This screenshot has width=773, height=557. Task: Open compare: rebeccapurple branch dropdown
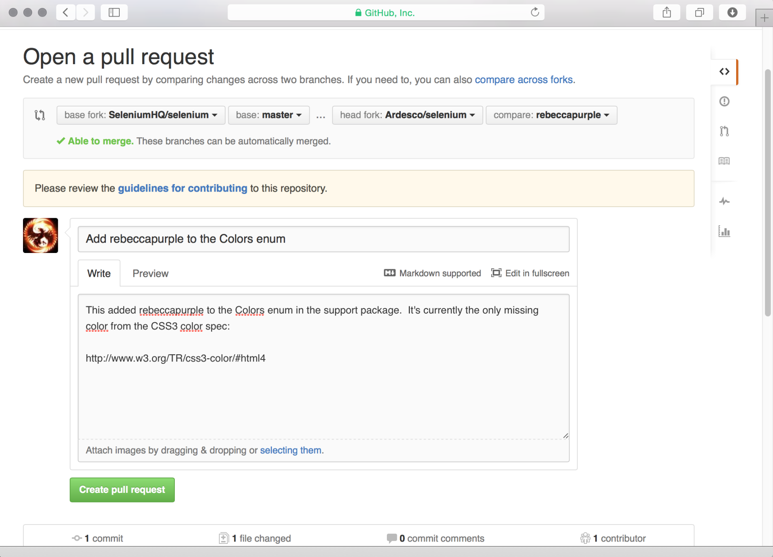[x=551, y=115]
